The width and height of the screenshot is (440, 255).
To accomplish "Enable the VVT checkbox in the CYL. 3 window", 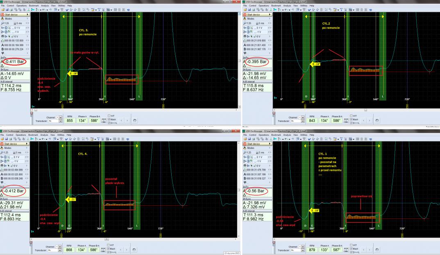I will pyautogui.click(x=109, y=116).
